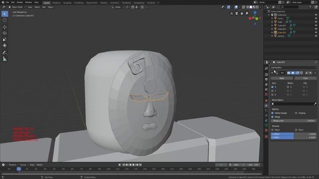Screen dimensions: 319x179
Task: Select the Measure tool
Action: tap(4, 59)
